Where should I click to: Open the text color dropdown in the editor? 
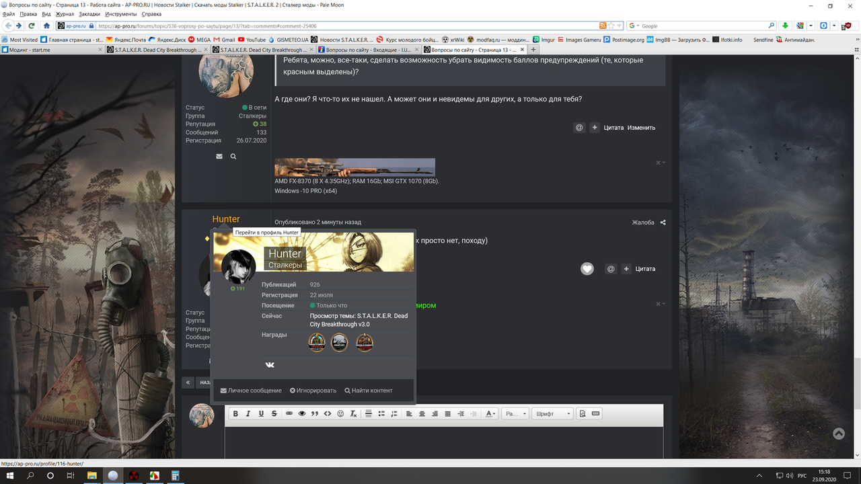(x=490, y=413)
